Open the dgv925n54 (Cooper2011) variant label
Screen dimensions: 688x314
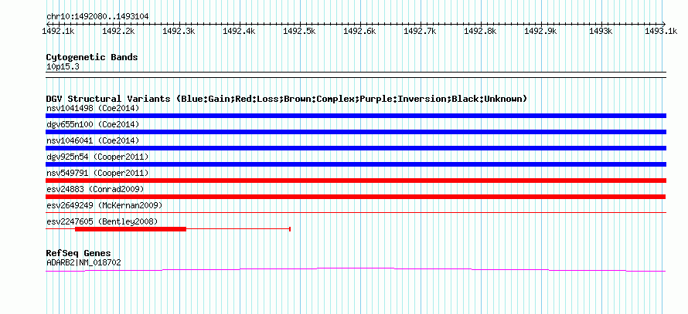coord(97,157)
